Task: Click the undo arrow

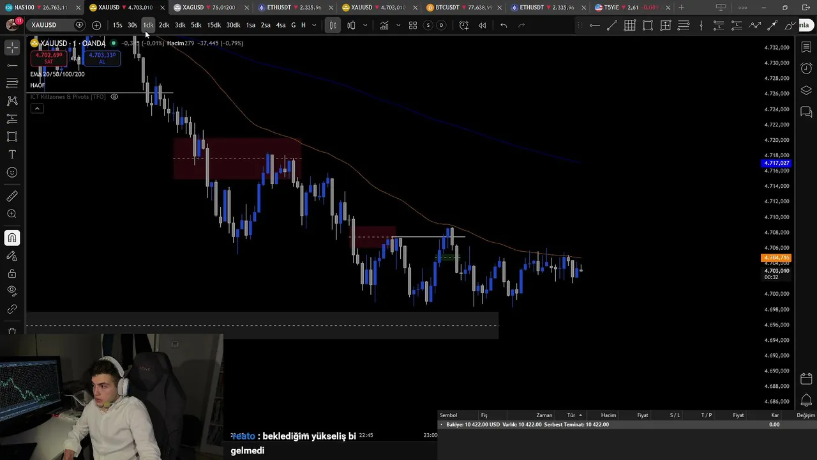Action: tap(504, 25)
